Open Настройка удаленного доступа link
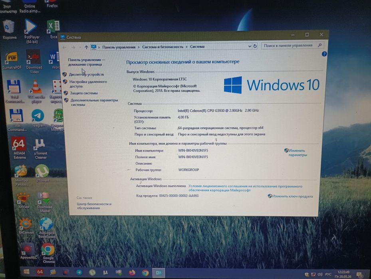Viewport: 371px width, 279px height. 88,84
